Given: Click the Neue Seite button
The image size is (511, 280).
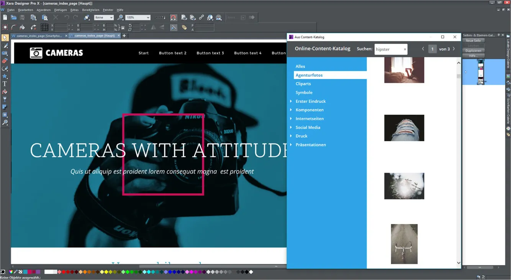Looking at the screenshot, I should click(473, 41).
